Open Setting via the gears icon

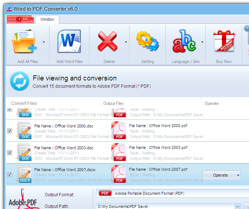point(148,41)
